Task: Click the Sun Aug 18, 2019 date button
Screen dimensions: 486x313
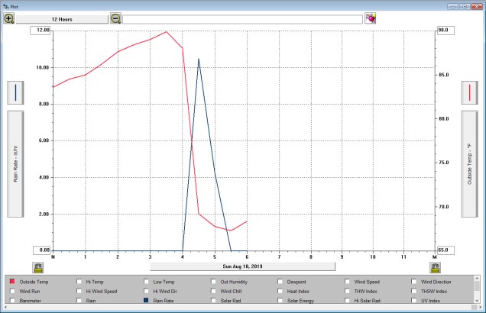Action: [242, 266]
